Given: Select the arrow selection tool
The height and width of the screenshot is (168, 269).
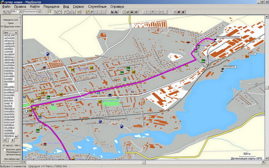Looking at the screenshot, I should click(x=73, y=12).
